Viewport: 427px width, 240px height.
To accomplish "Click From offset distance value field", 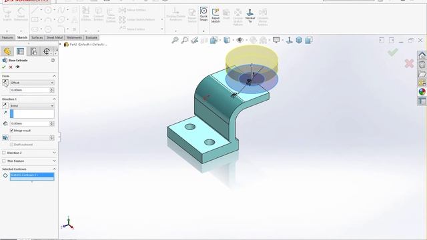I will coord(29,90).
